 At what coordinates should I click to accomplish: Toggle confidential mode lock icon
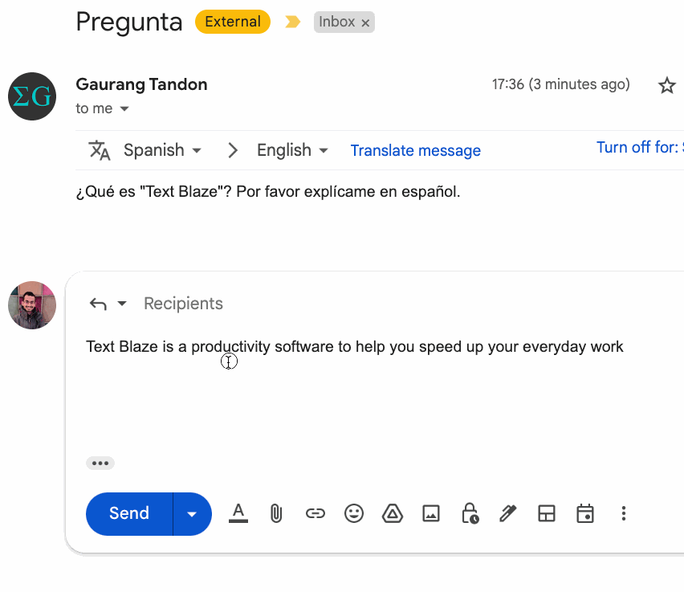[x=470, y=513]
